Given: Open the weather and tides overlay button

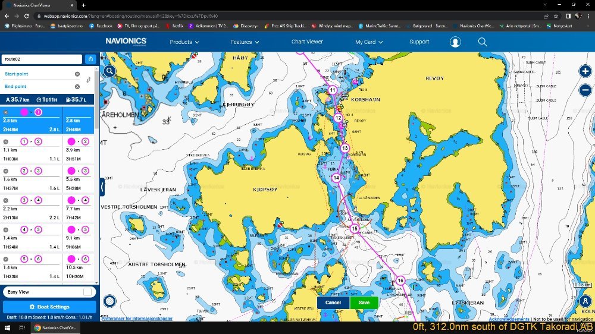Looking at the screenshot, I should (109, 301).
